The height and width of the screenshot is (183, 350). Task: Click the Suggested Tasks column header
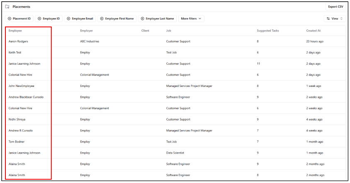[x=267, y=31]
